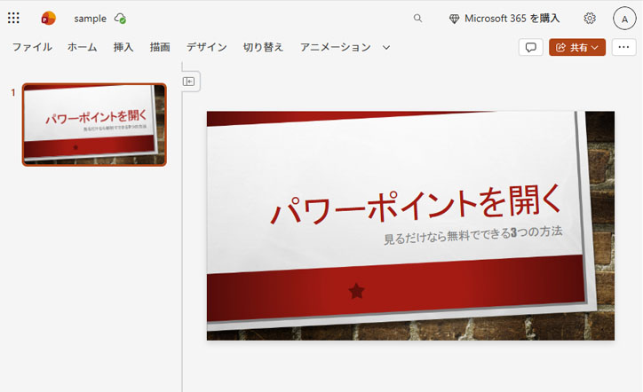Check the cloud save status icon
643x392 pixels.
(x=120, y=18)
